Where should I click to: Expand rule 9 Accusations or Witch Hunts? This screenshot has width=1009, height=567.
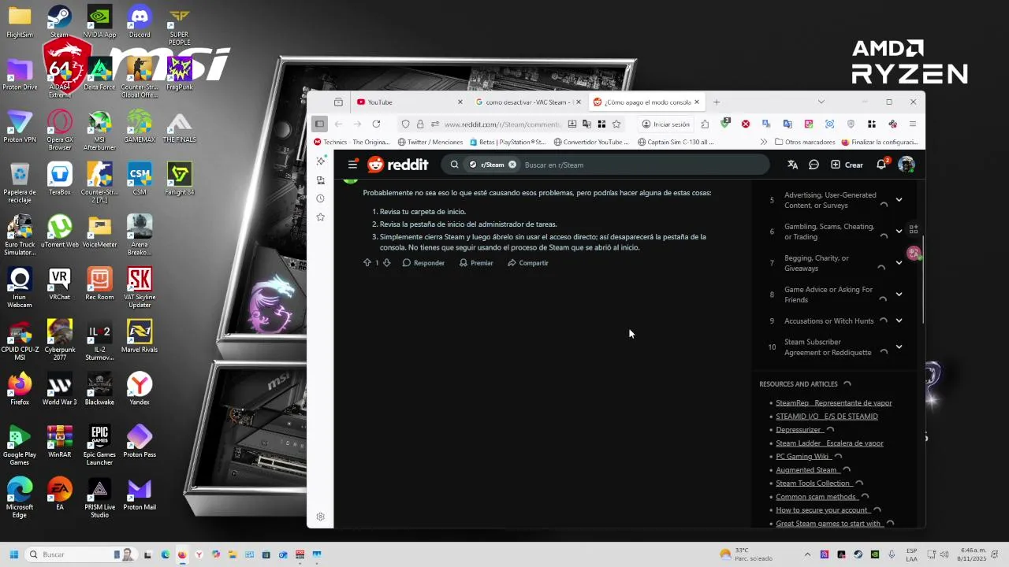899,321
